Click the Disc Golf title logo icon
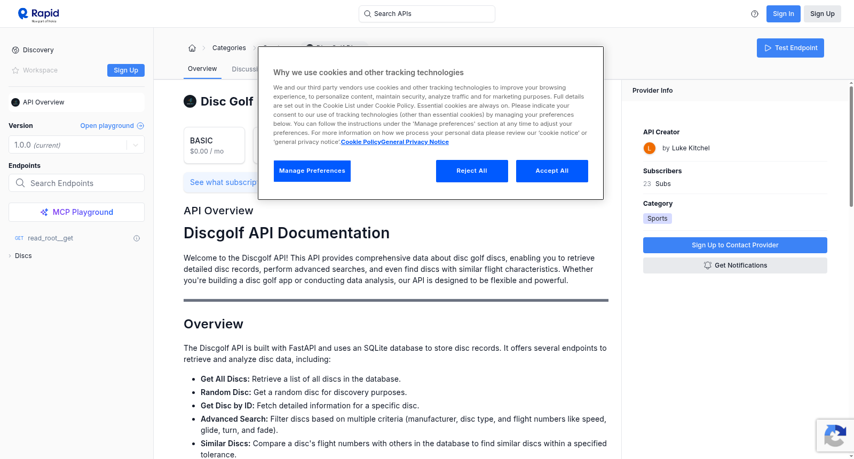This screenshot has height=459, width=854. (x=190, y=101)
